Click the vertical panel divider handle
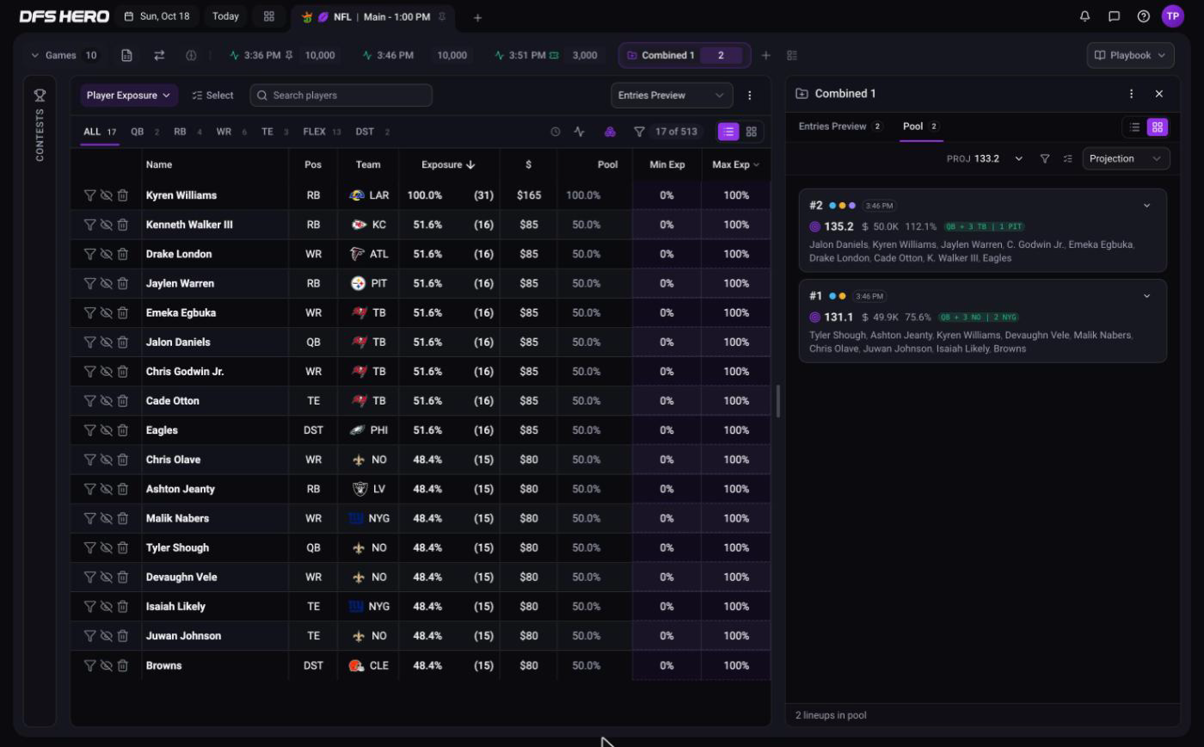The image size is (1204, 747). (777, 401)
